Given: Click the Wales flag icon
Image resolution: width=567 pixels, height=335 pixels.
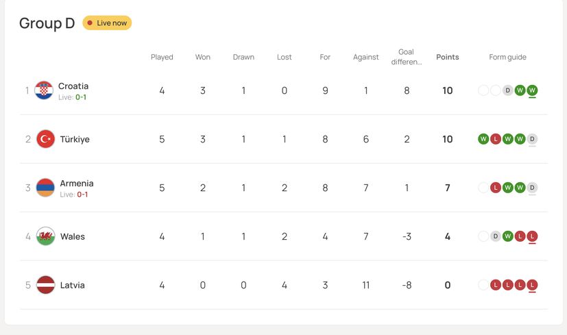Looking at the screenshot, I should tap(46, 236).
